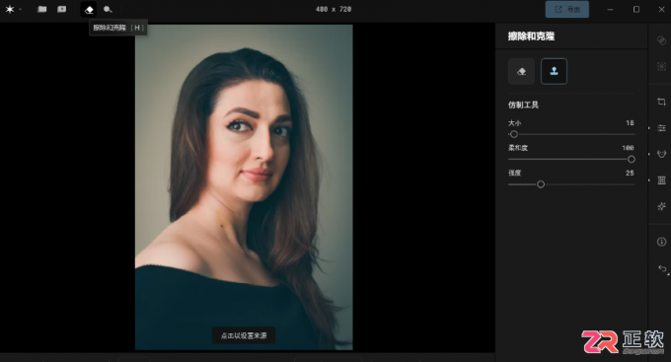The height and width of the screenshot is (362, 671).
Task: Open the dotted selection mask icon in sidebar
Action: [661, 67]
